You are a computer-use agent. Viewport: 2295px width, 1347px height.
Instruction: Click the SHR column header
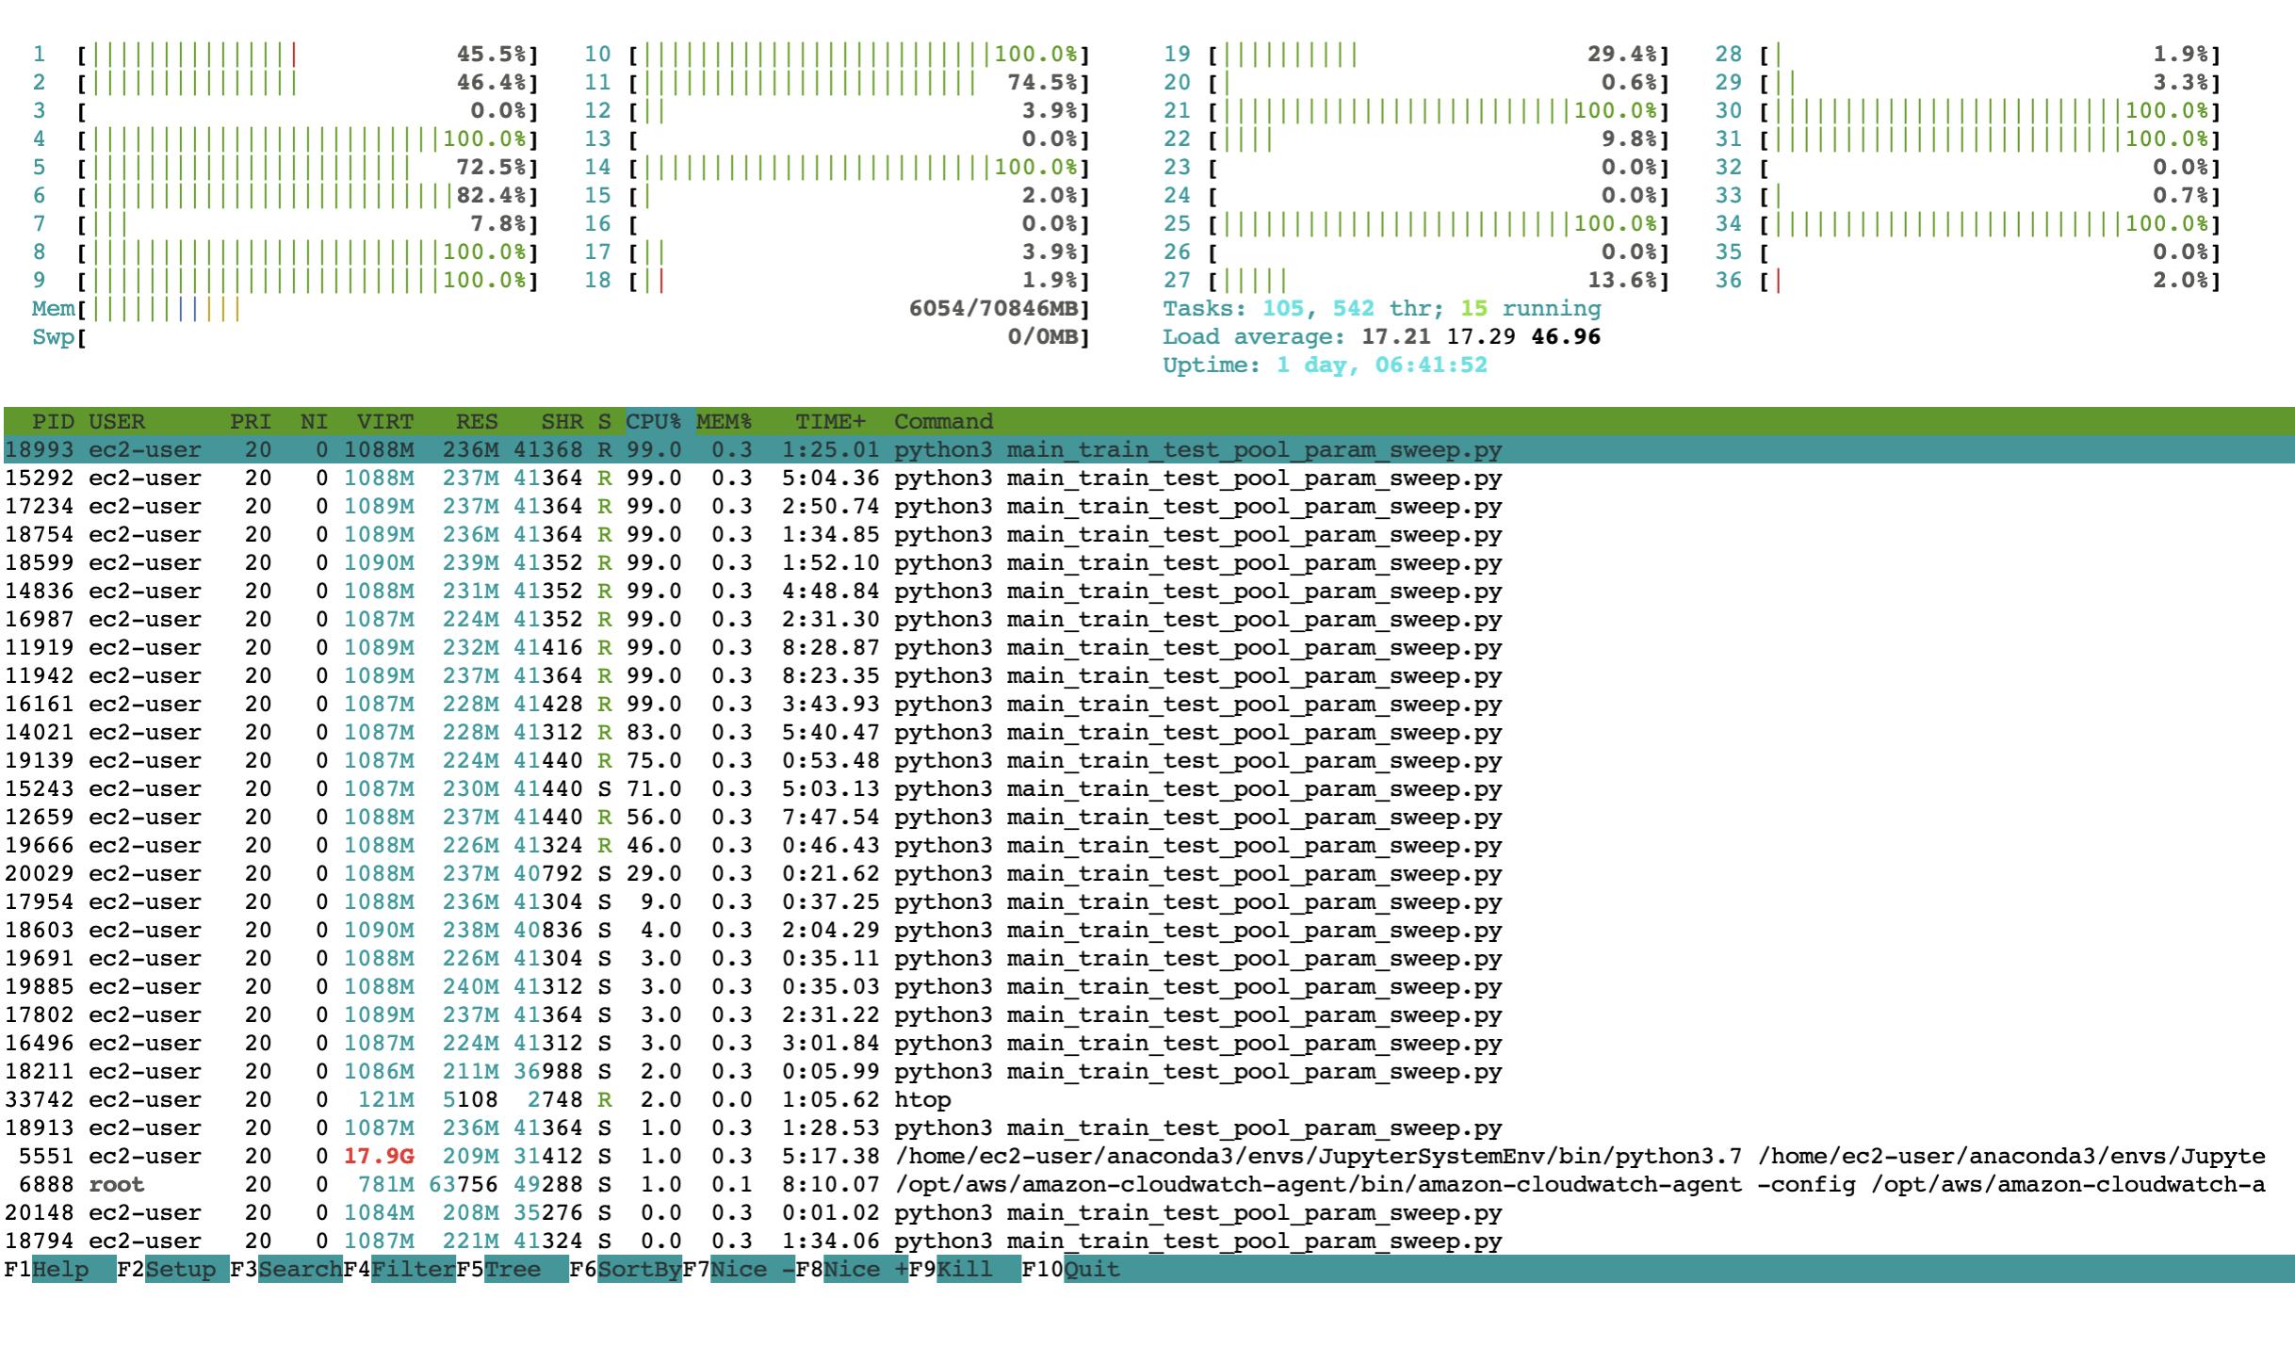562,421
